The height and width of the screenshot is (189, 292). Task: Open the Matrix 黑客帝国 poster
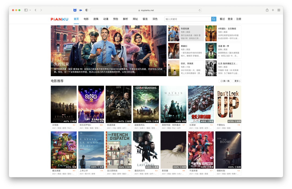[173, 104]
